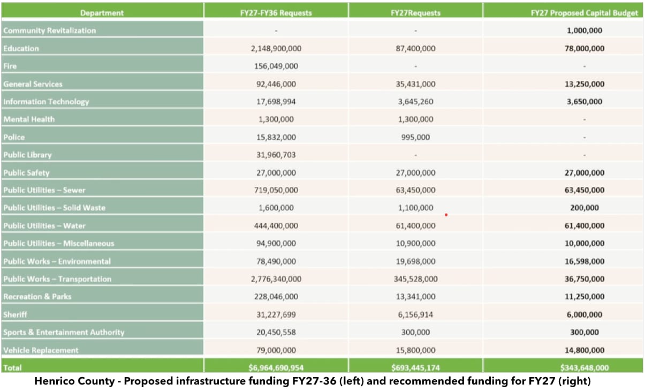The height and width of the screenshot is (392, 645).
Task: Select the Fire 156,049,000 cell
Action: point(276,66)
